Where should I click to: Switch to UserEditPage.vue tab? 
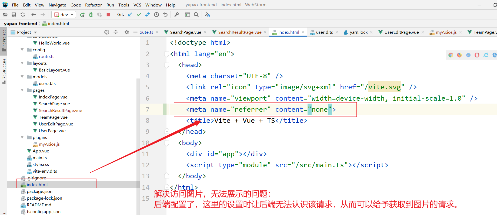click(x=402, y=32)
